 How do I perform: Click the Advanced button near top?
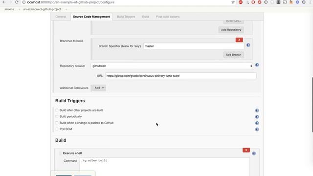tap(233, 21)
